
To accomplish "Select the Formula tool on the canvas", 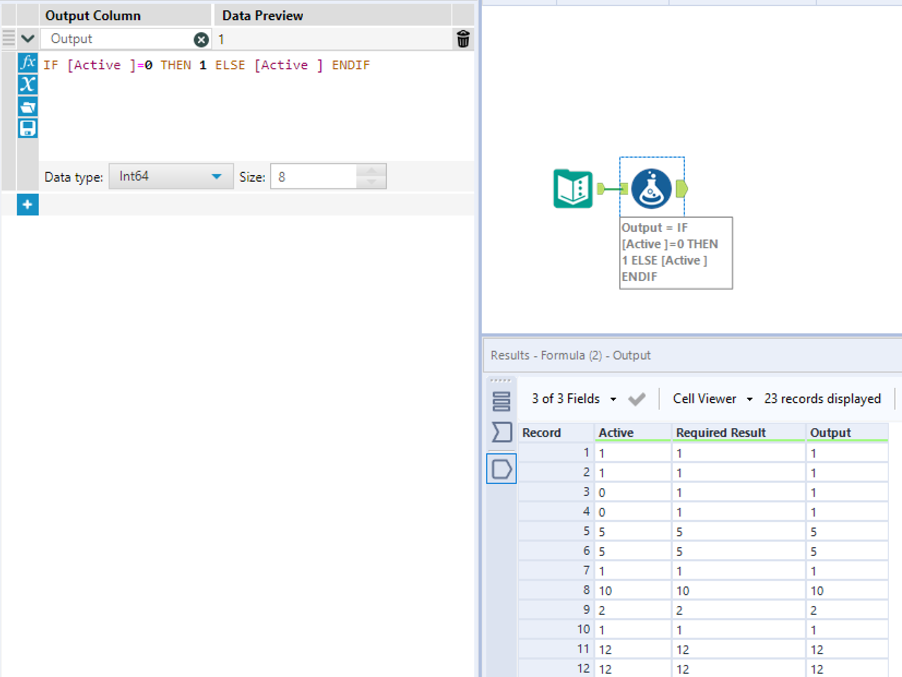I will pyautogui.click(x=652, y=188).
